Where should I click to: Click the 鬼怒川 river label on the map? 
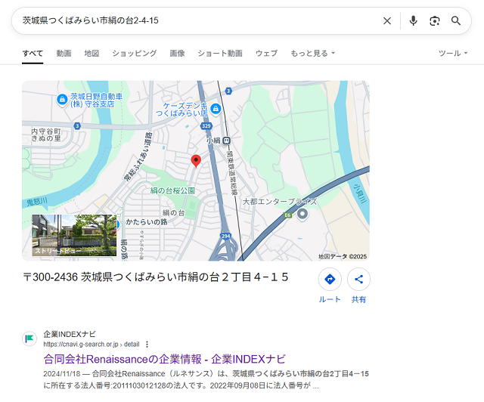(x=37, y=202)
